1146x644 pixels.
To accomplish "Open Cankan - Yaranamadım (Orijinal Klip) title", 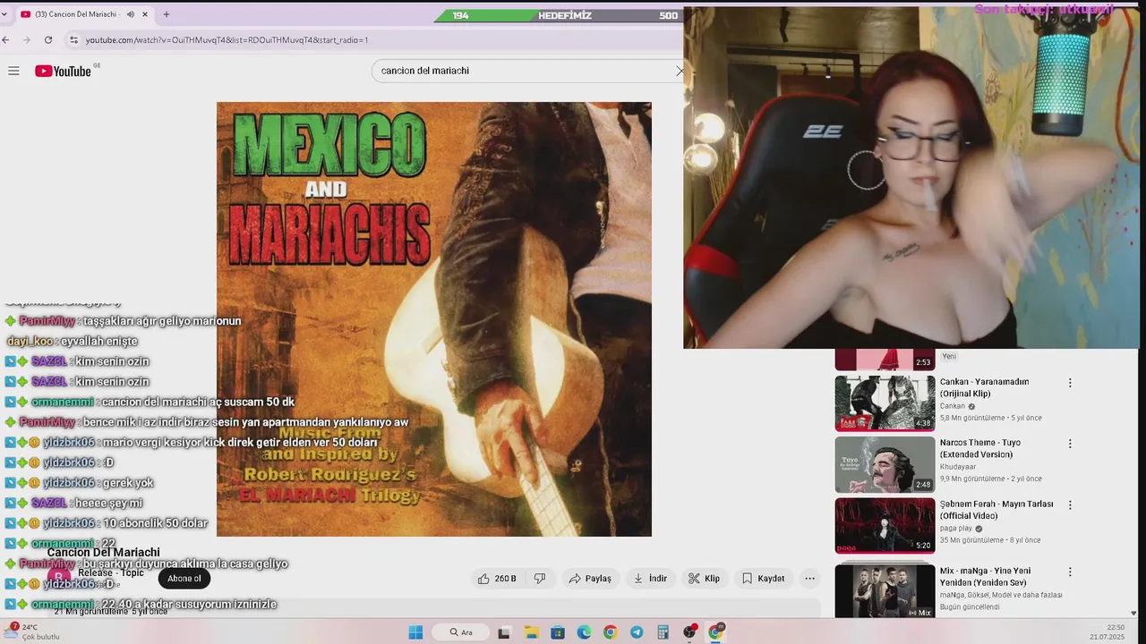I will [984, 387].
